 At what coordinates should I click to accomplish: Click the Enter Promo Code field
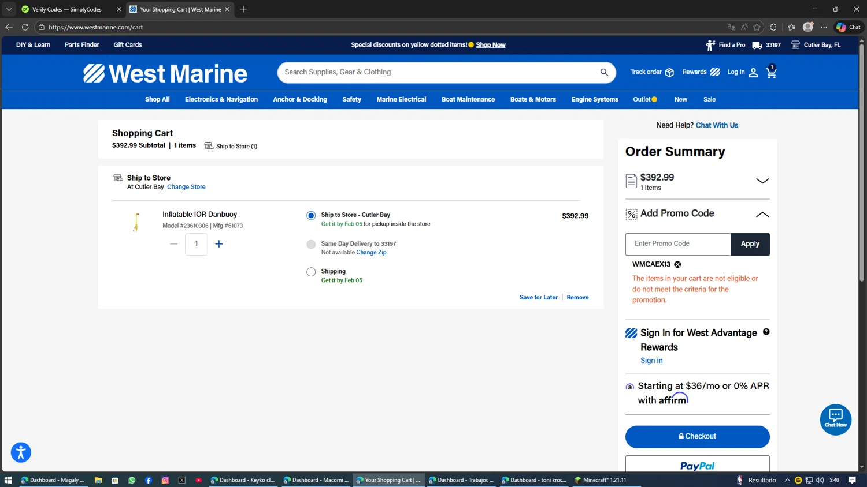point(678,244)
